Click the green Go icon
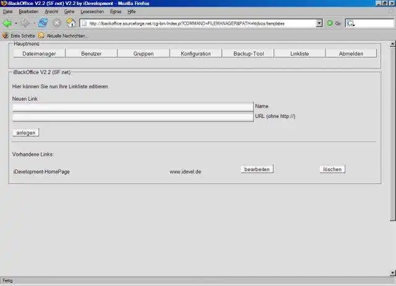This screenshot has width=396, height=286. (330, 23)
